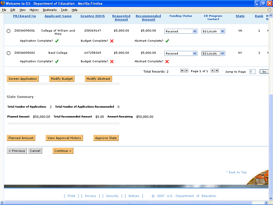Open the Security footer link

pos(112,196)
